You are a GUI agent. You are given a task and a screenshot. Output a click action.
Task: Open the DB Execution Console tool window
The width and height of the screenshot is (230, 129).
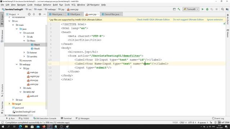(45, 118)
